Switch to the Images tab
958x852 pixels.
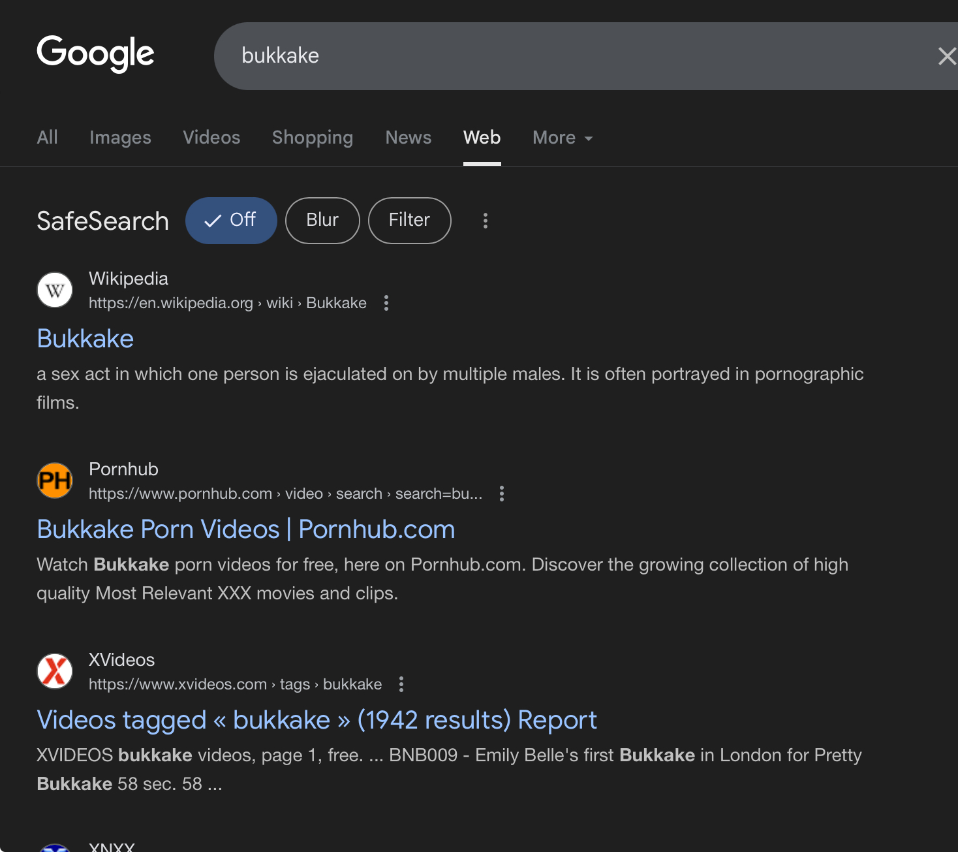click(x=120, y=138)
